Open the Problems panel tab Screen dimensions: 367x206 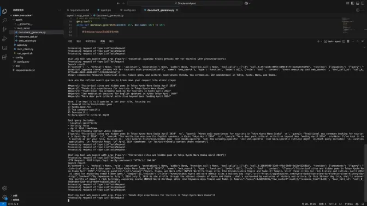pos(70,41)
